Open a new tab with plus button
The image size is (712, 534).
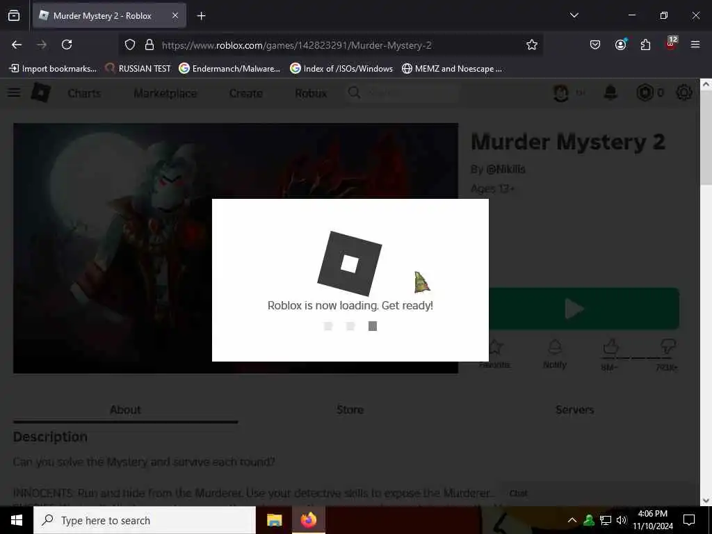[201, 16]
